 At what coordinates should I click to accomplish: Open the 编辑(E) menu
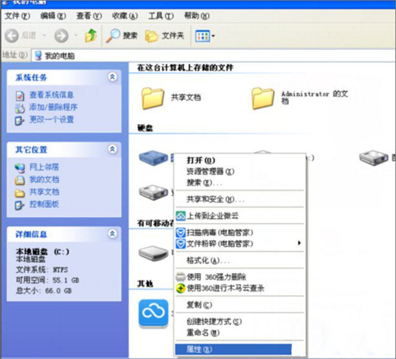53,16
